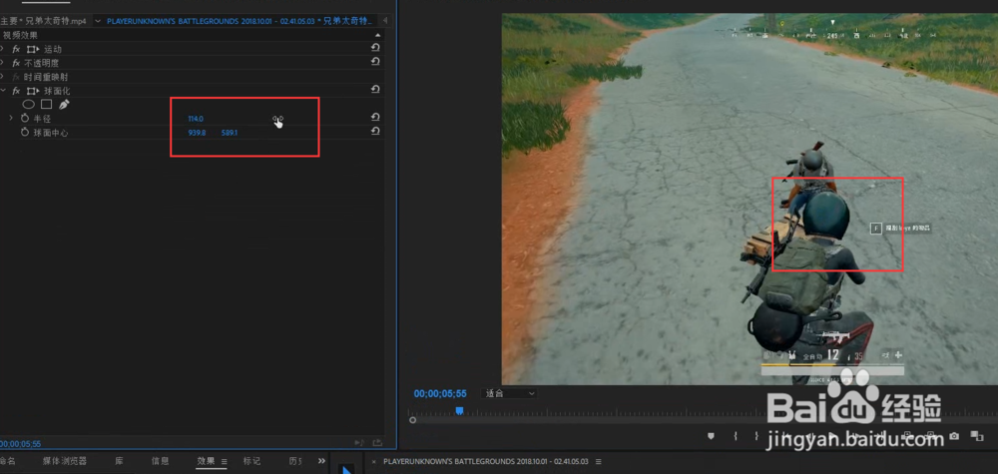
Task: Click the Program monitor video preview frame
Action: [749, 200]
